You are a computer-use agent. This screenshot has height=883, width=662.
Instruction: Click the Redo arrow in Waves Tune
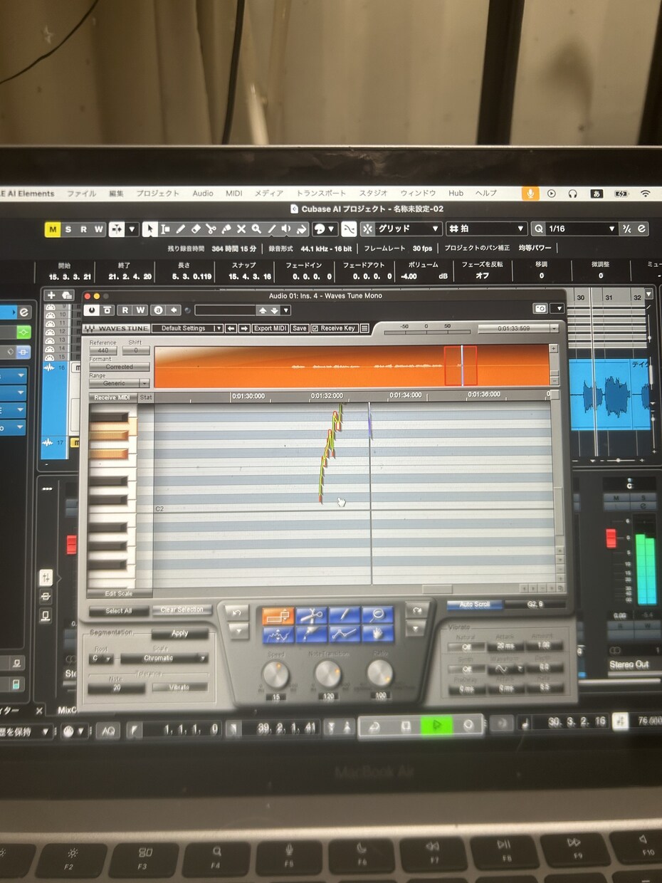416,611
